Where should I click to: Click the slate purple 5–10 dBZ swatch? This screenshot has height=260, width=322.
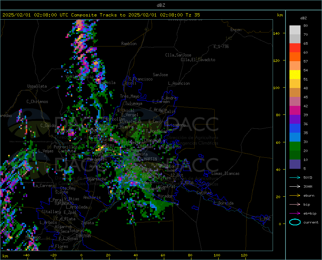tap(295, 164)
